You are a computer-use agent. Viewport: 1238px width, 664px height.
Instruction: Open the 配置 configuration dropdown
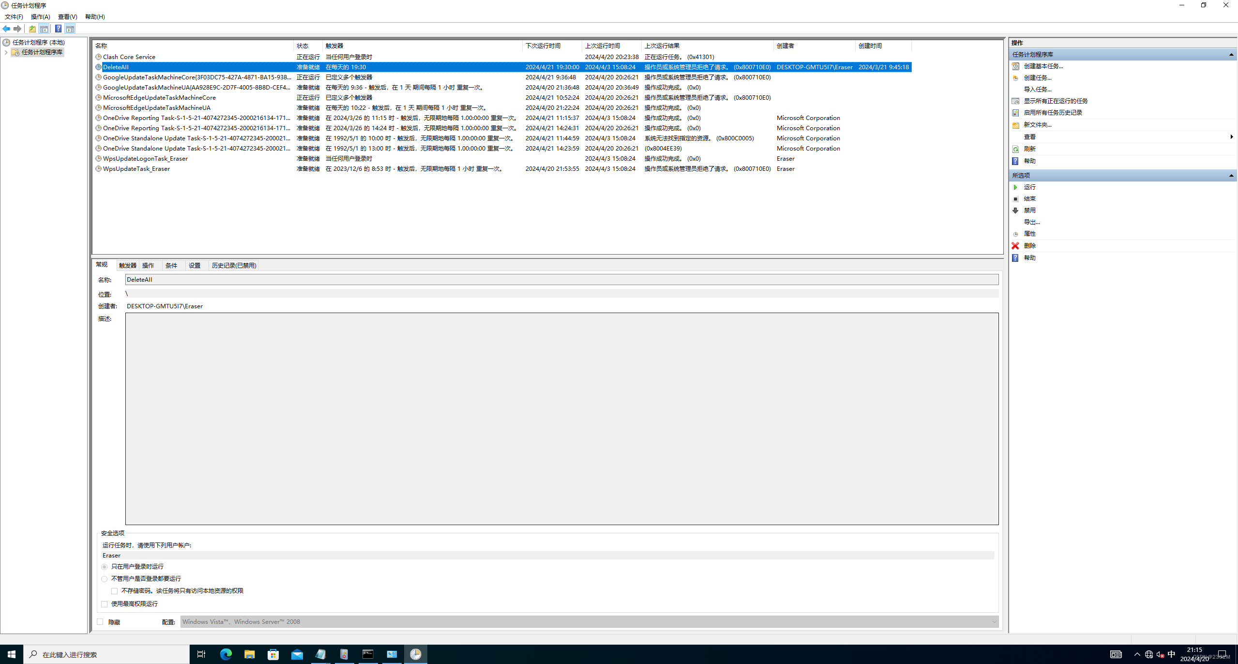tap(994, 622)
